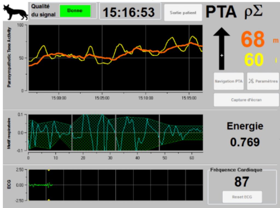Click the black upward trend arrow
280x208 pixels.
(221, 49)
